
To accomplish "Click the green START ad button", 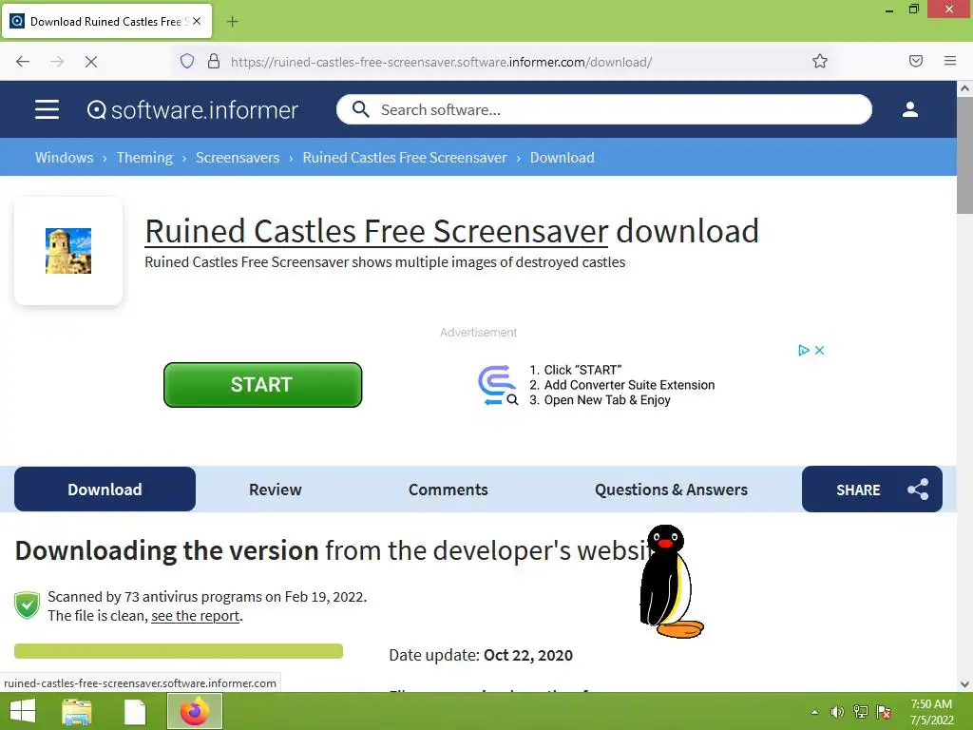I will pyautogui.click(x=262, y=385).
